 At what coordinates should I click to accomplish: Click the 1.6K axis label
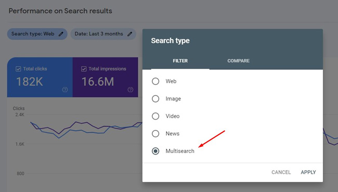[x=20, y=144]
